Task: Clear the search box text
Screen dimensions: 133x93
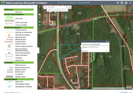Action: pos(67,7)
